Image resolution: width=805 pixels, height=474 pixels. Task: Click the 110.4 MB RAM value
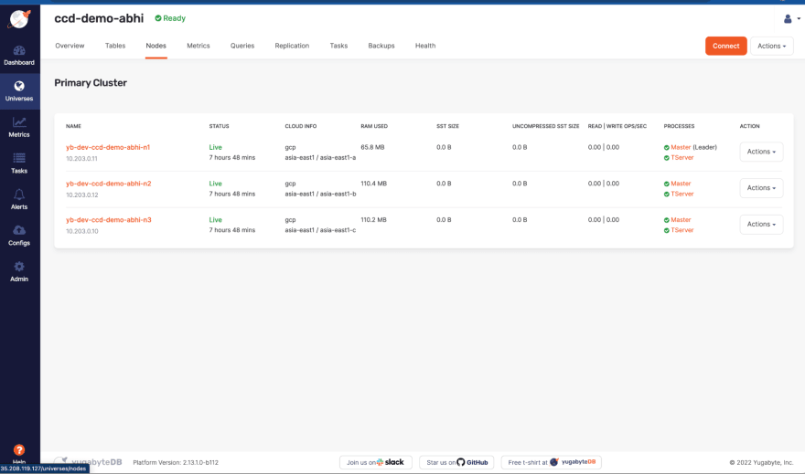[374, 184]
